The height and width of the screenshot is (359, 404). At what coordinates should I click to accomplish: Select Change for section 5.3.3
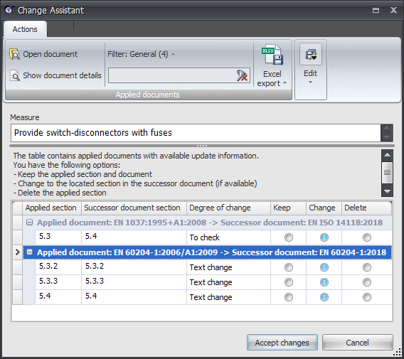(324, 282)
